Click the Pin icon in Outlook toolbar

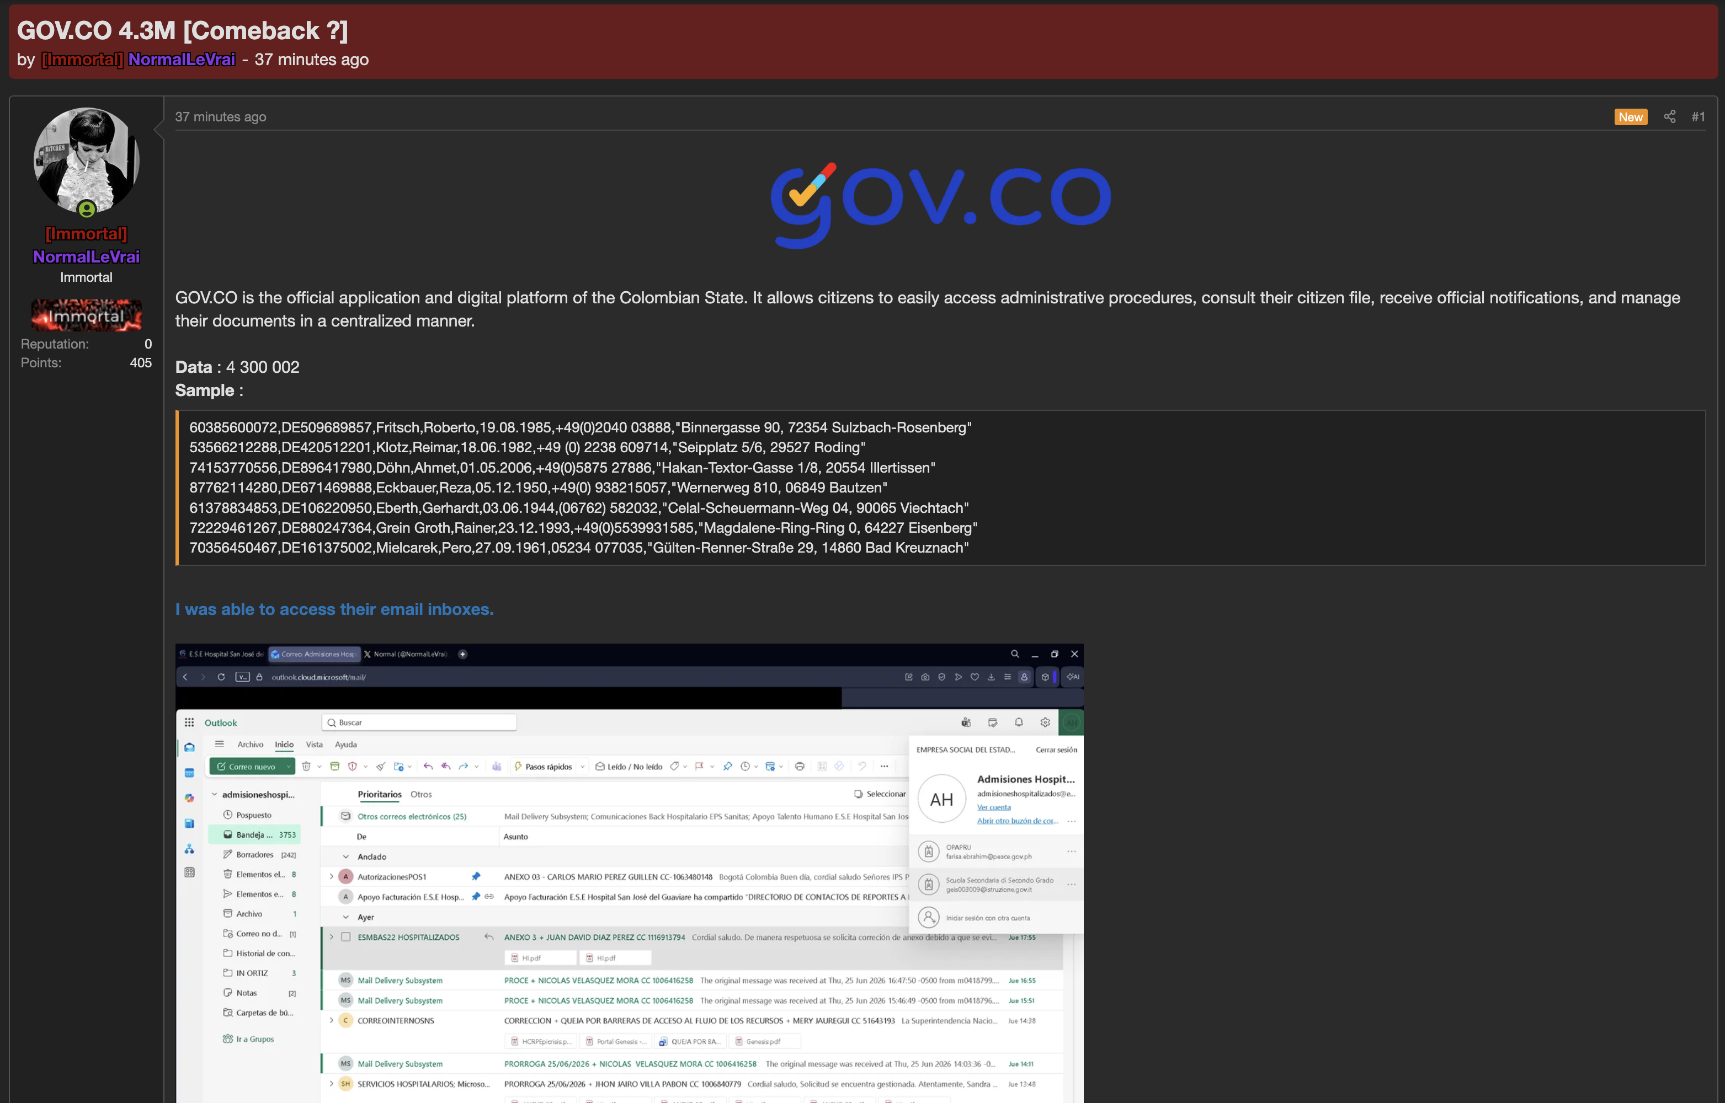pyautogui.click(x=727, y=767)
